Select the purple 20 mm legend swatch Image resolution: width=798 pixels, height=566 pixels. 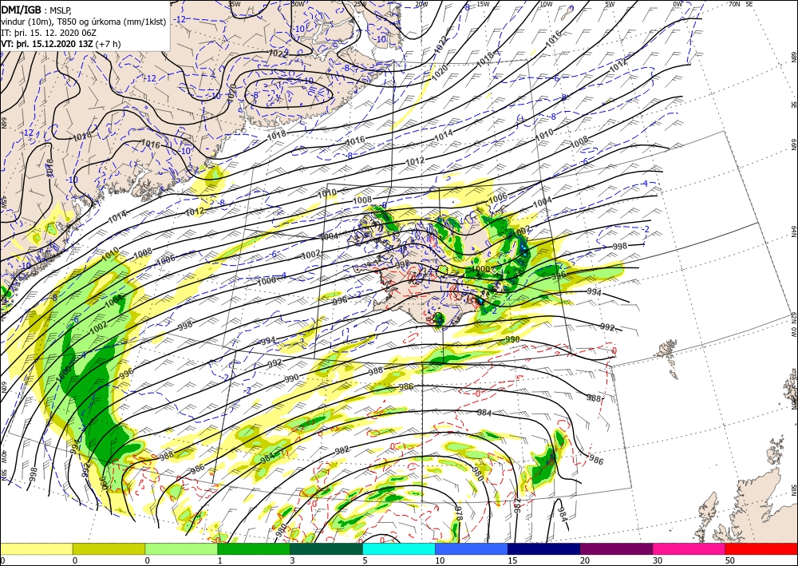click(x=616, y=548)
